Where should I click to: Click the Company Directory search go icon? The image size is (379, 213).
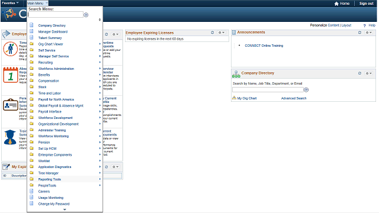pyautogui.click(x=306, y=90)
